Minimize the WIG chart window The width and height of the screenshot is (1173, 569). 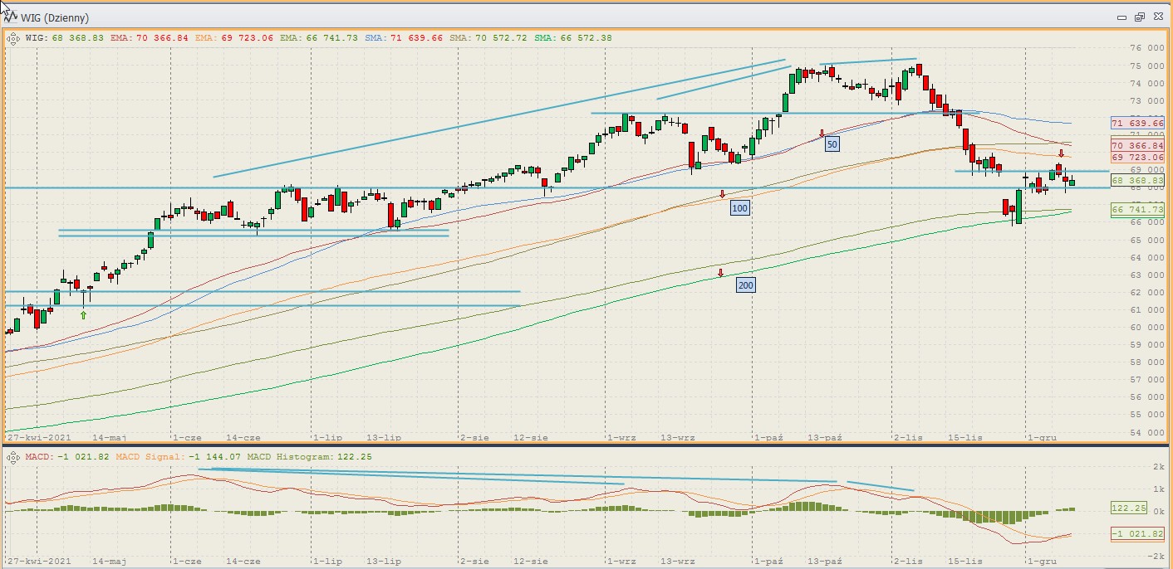click(1121, 17)
